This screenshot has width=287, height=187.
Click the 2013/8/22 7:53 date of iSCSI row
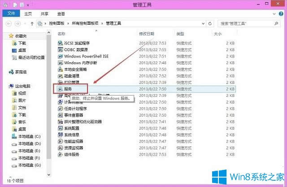point(152,43)
